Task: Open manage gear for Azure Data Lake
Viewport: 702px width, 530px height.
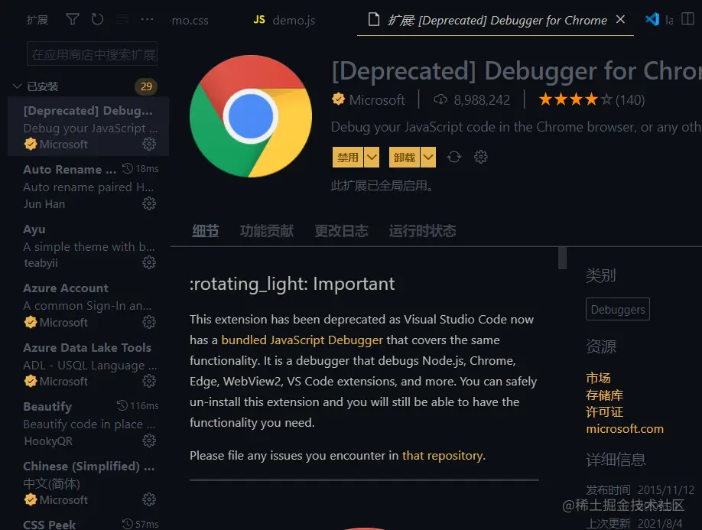Action: [149, 381]
